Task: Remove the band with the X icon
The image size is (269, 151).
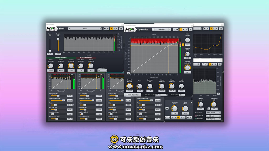Action: tap(192, 103)
